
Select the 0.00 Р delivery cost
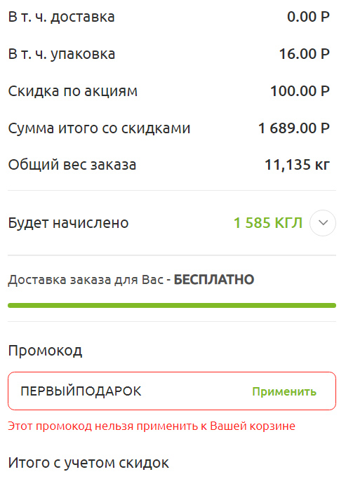308,17
